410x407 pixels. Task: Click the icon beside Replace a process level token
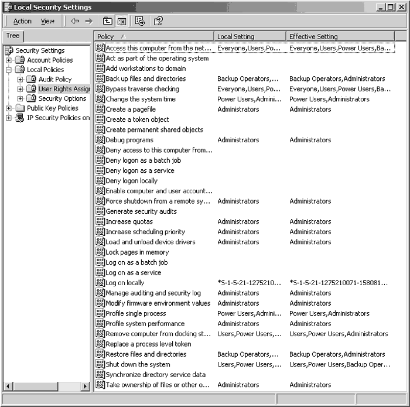(100, 344)
